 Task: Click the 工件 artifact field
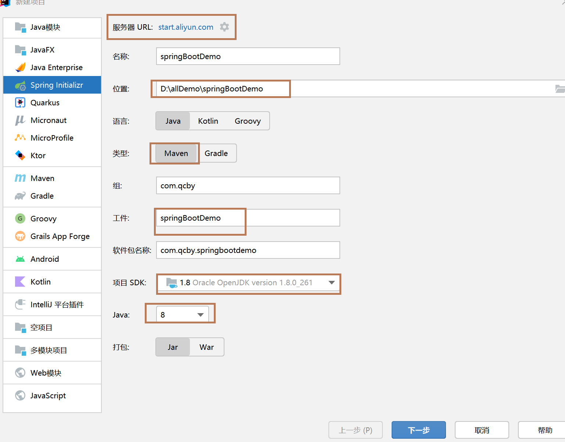(248, 218)
